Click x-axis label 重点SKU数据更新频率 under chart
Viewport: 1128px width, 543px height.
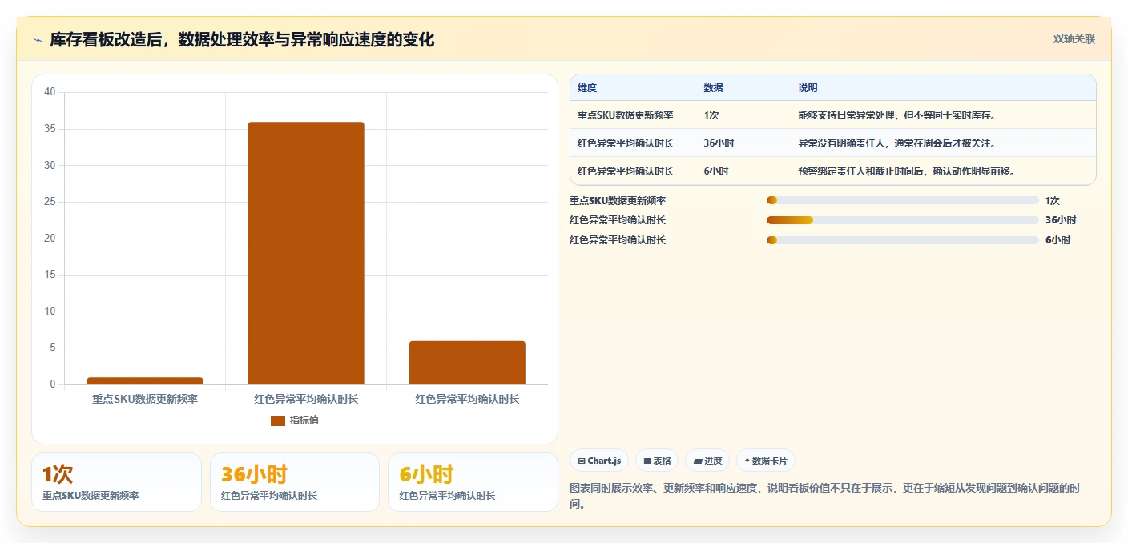coord(145,399)
